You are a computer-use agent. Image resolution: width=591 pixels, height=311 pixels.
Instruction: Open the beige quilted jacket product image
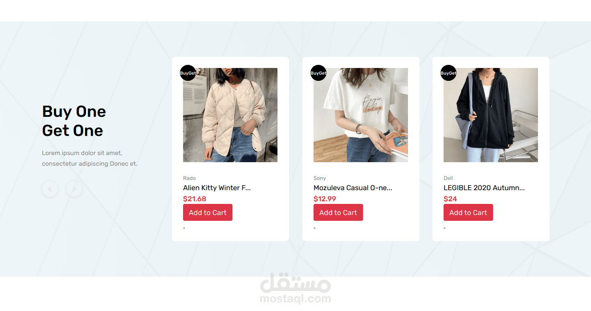(230, 115)
